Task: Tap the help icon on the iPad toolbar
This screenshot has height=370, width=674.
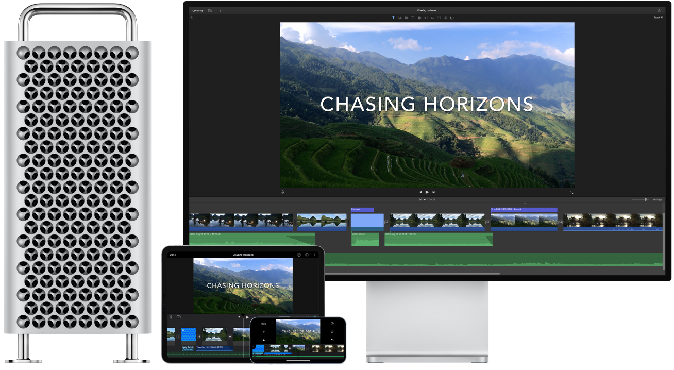Action: click(298, 255)
